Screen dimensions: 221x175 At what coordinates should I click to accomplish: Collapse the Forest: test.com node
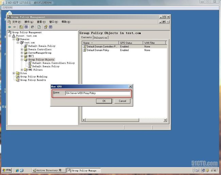tap(10, 36)
